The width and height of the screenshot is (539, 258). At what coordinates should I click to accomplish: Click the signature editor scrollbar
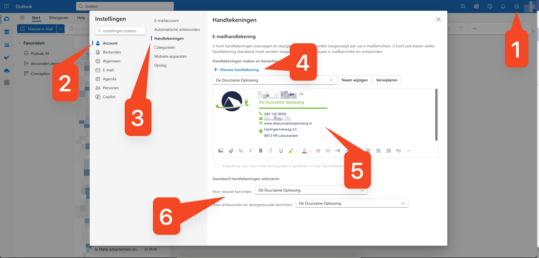click(x=436, y=115)
